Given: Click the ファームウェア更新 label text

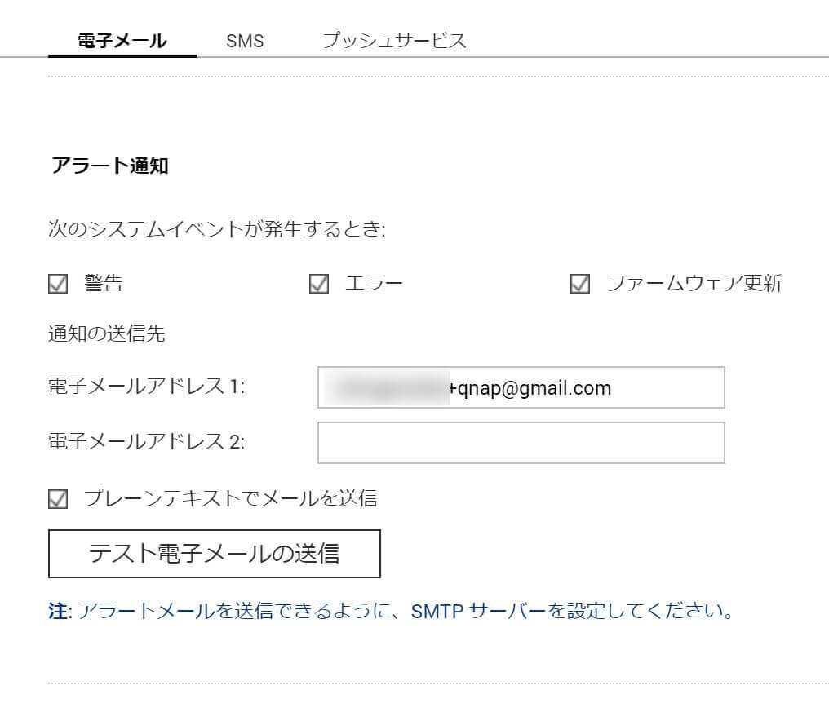Looking at the screenshot, I should (x=694, y=283).
